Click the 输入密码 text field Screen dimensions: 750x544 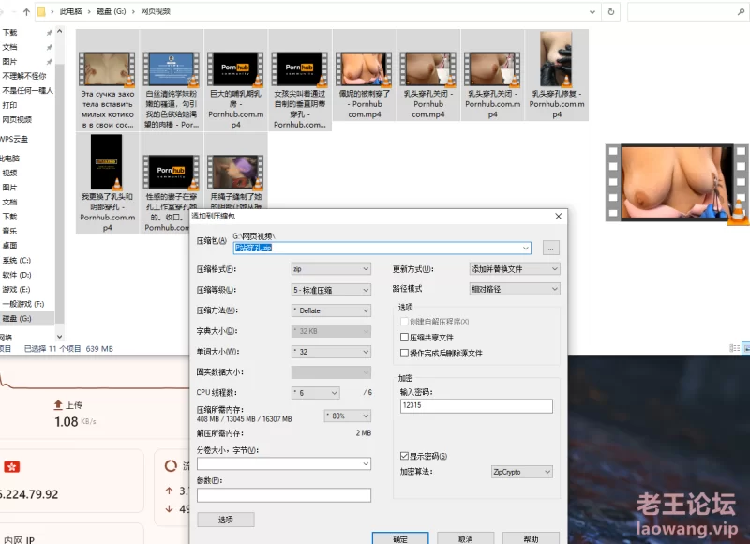pos(475,406)
